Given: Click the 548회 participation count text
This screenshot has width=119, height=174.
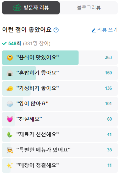Looking at the screenshot, I should tap(14, 43).
